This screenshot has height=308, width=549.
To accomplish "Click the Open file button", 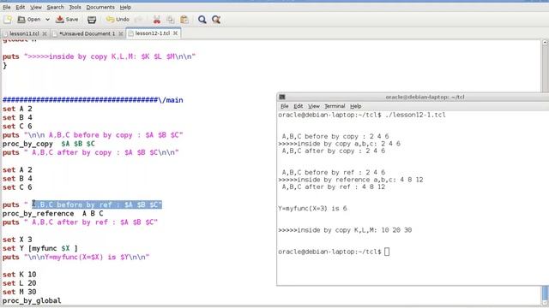I will (29, 20).
